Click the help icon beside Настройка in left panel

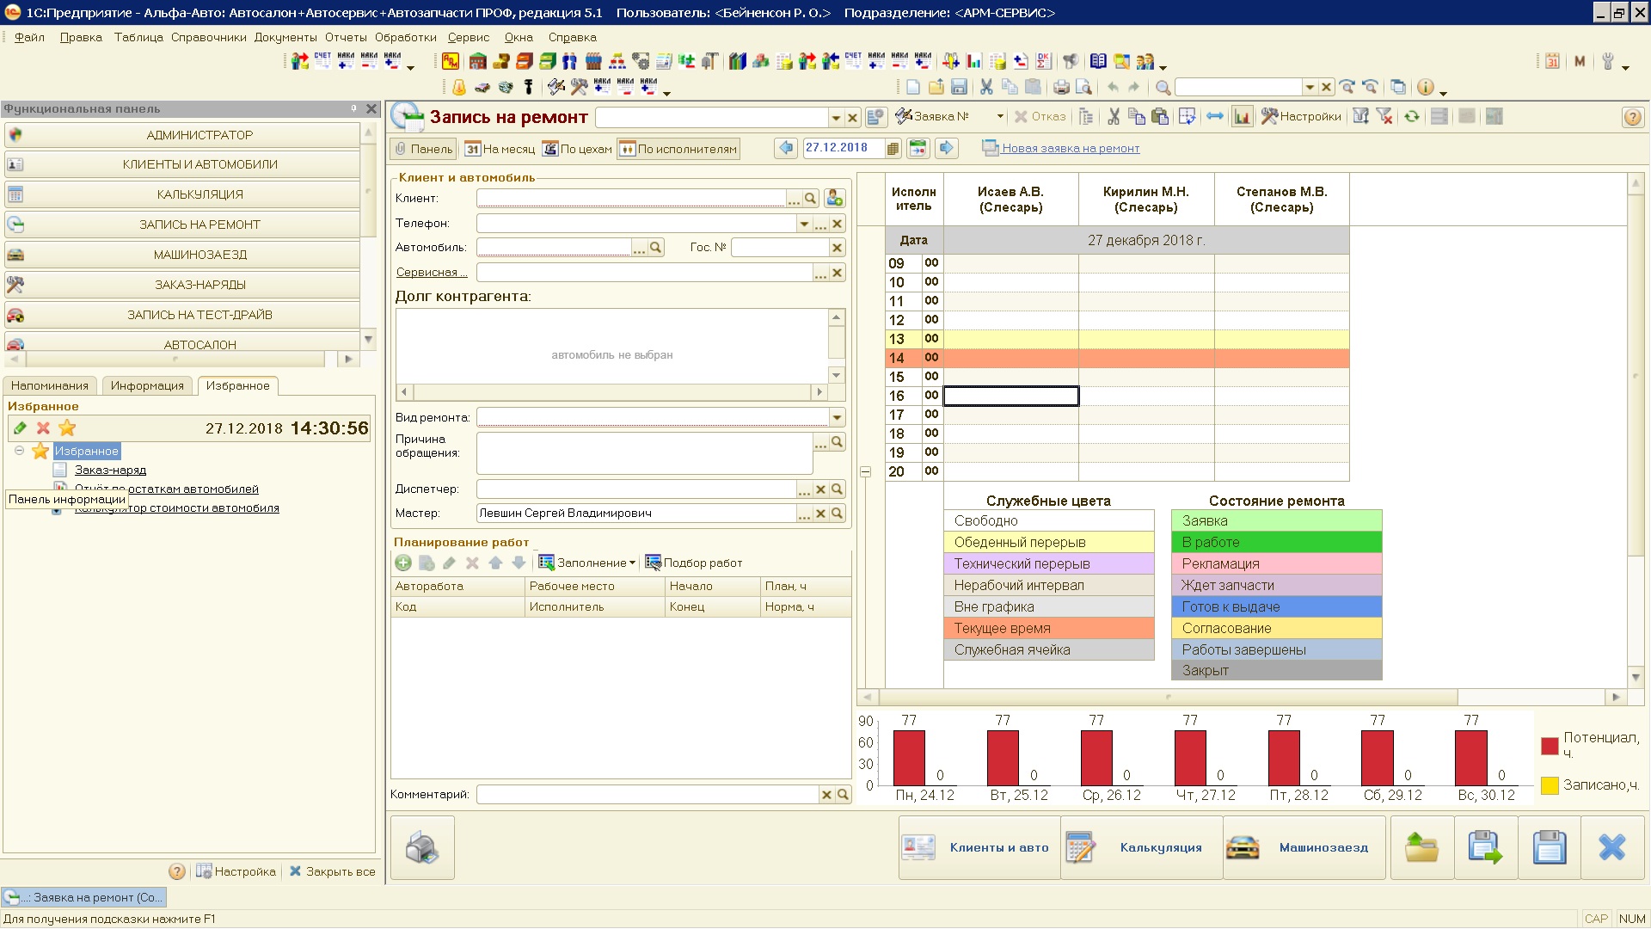coord(177,871)
